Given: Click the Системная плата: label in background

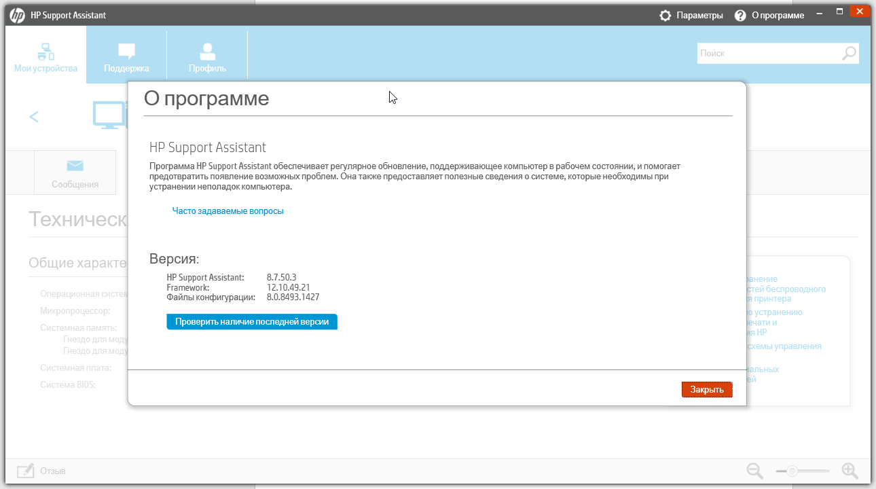Looking at the screenshot, I should pyautogui.click(x=75, y=368).
